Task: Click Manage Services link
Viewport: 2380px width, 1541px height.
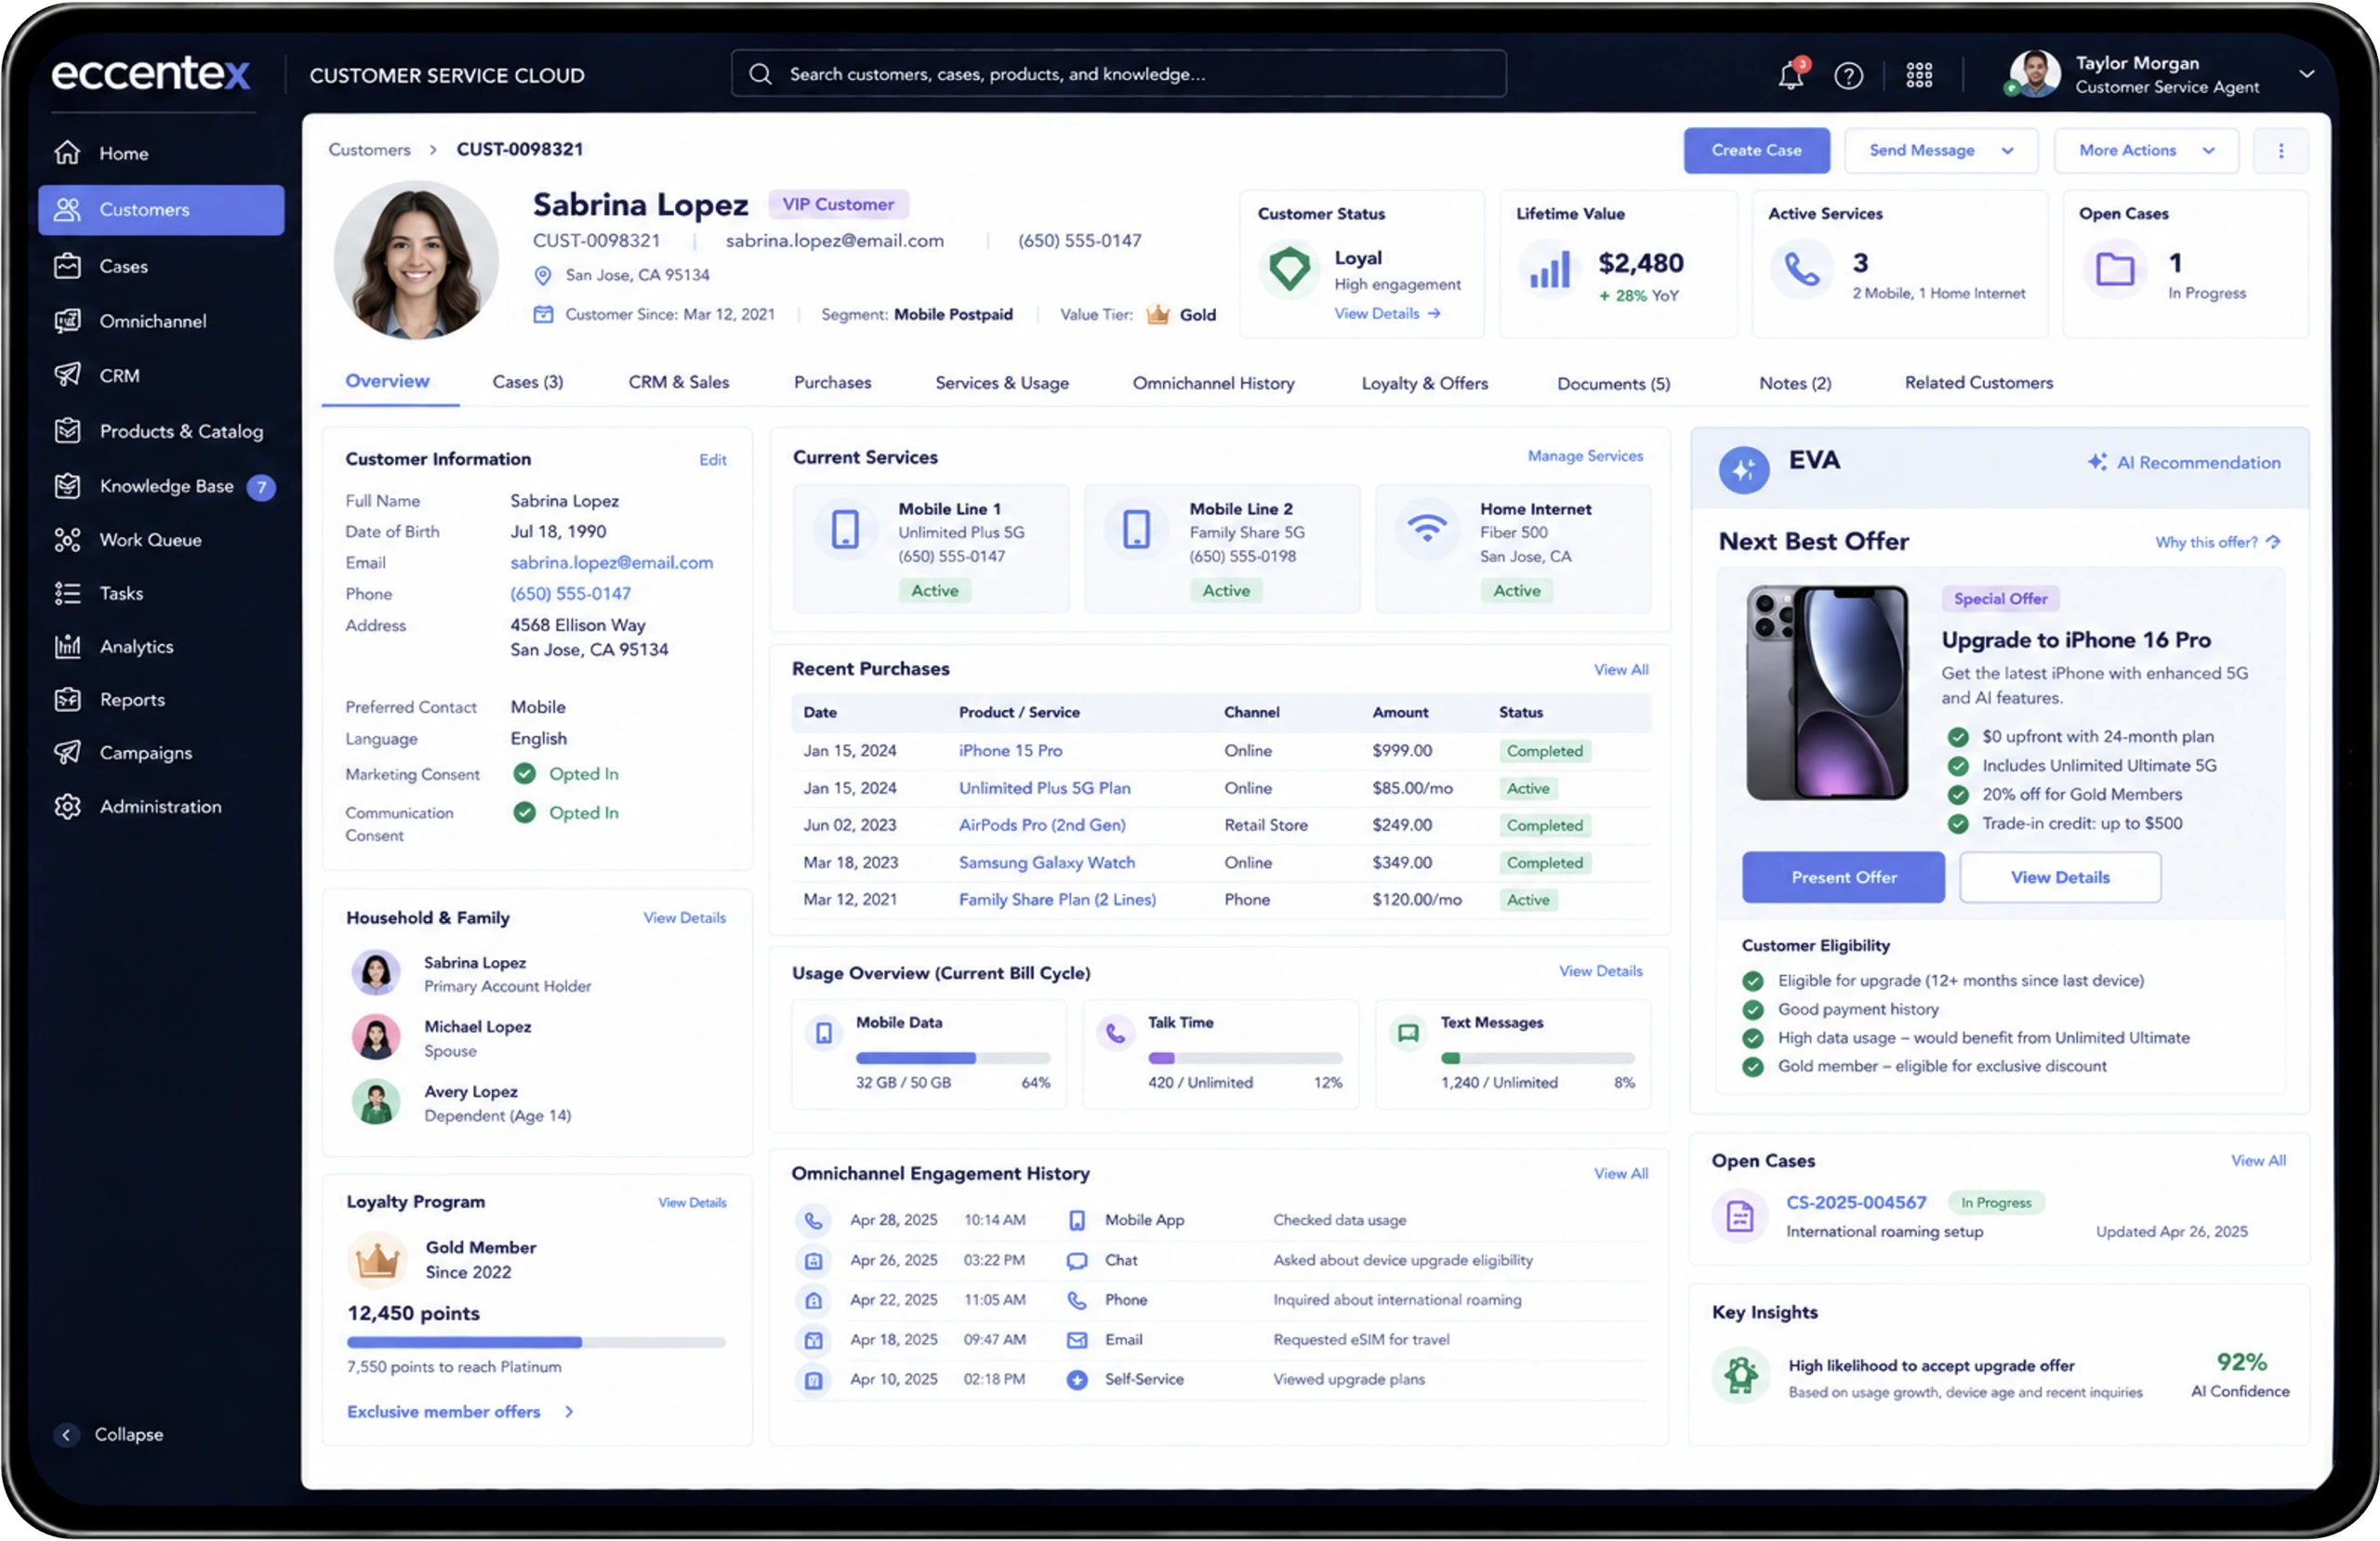Action: point(1585,456)
